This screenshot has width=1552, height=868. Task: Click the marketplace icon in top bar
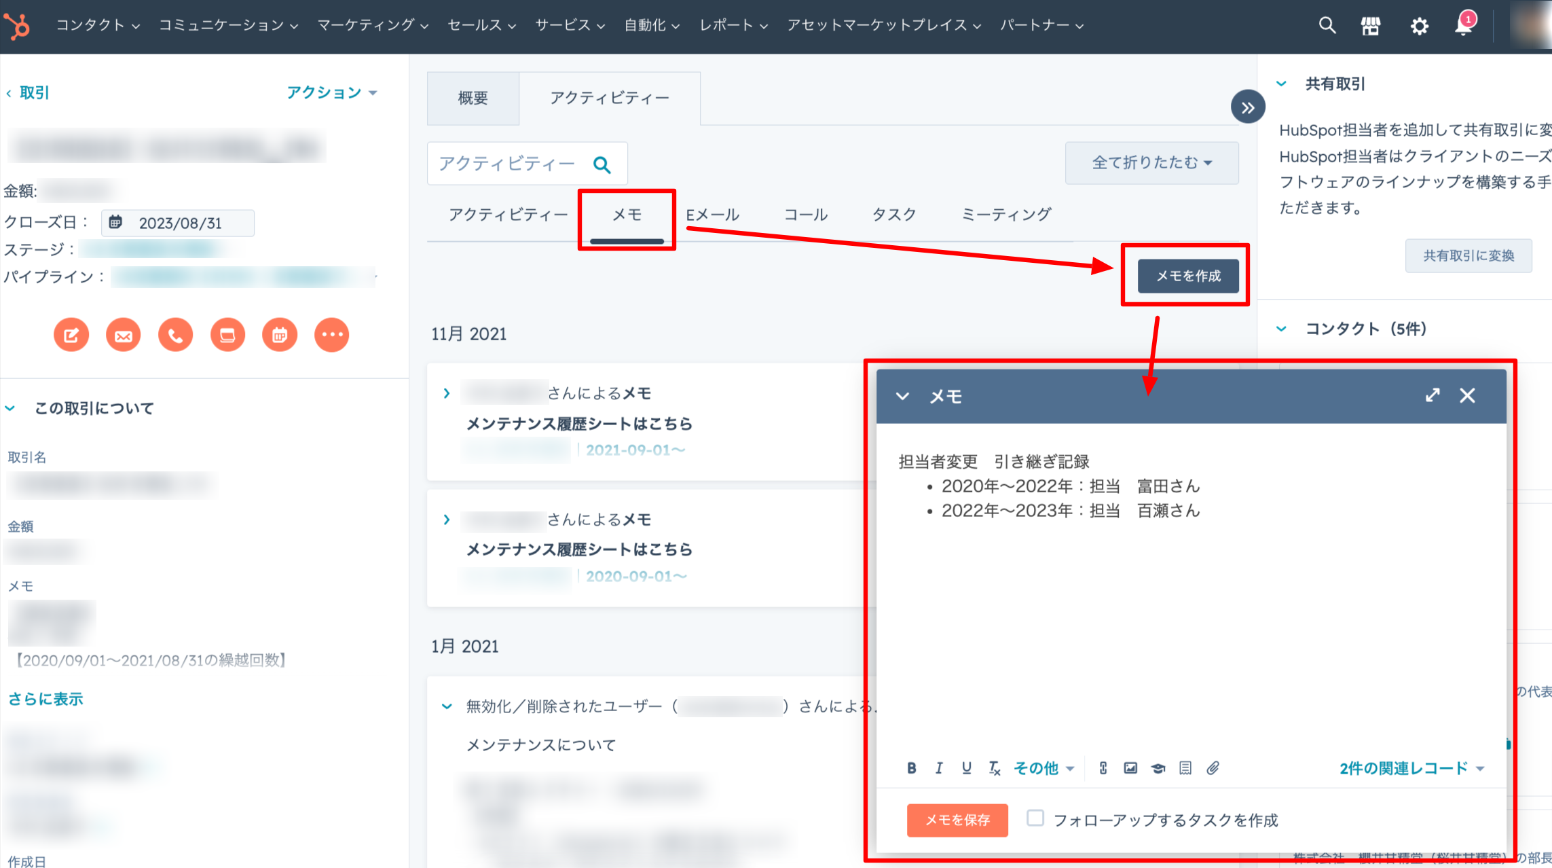pyautogui.click(x=1371, y=26)
